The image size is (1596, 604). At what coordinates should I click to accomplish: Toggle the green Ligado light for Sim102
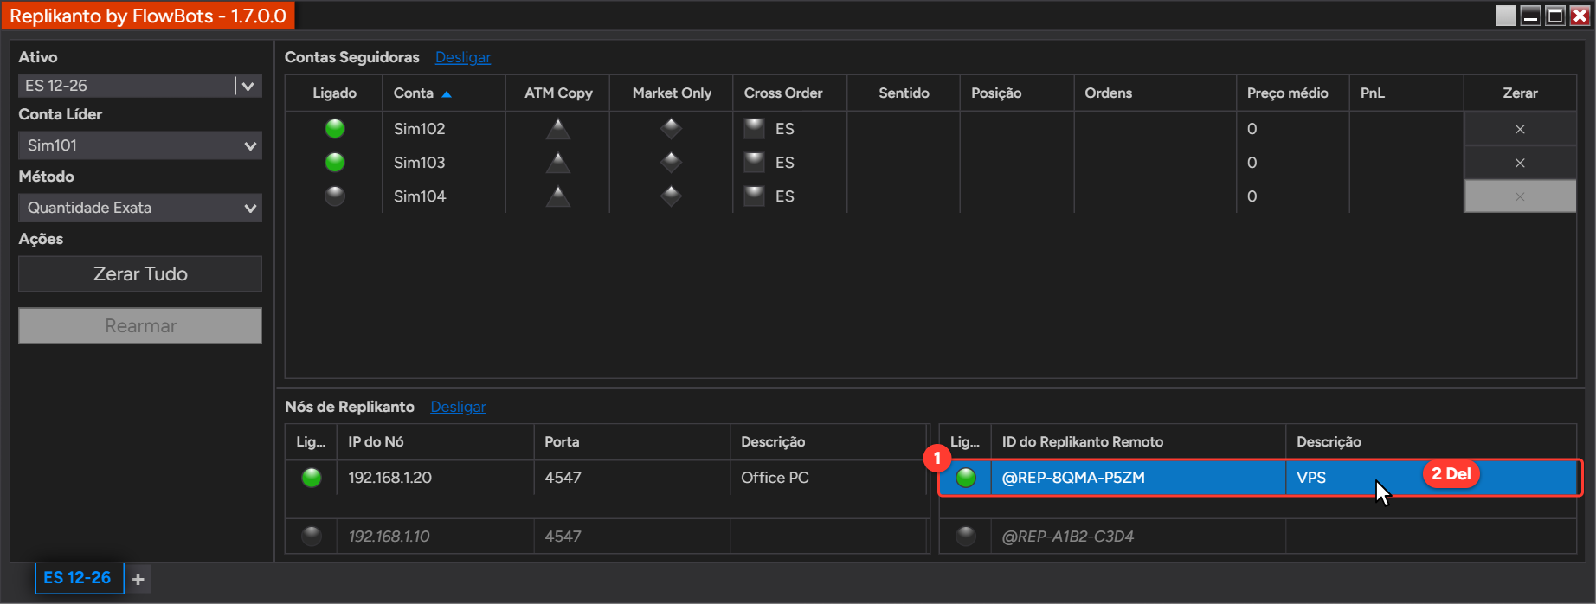tap(335, 129)
